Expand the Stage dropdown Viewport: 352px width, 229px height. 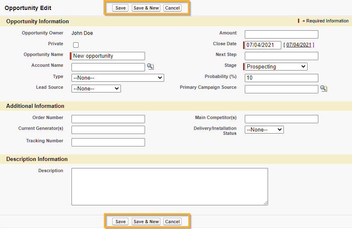pyautogui.click(x=276, y=67)
